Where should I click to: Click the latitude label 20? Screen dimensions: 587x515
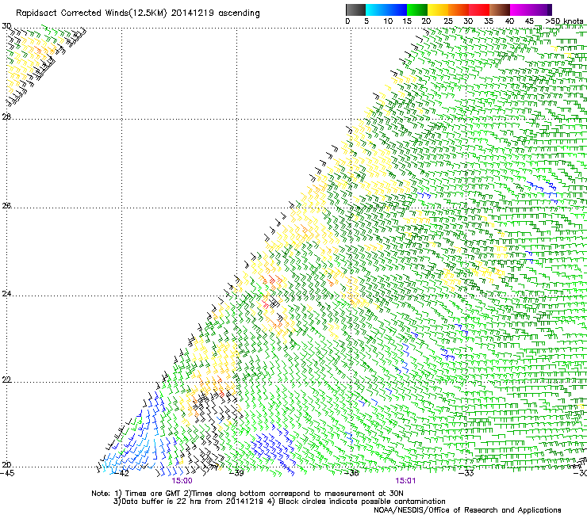click(x=6, y=465)
